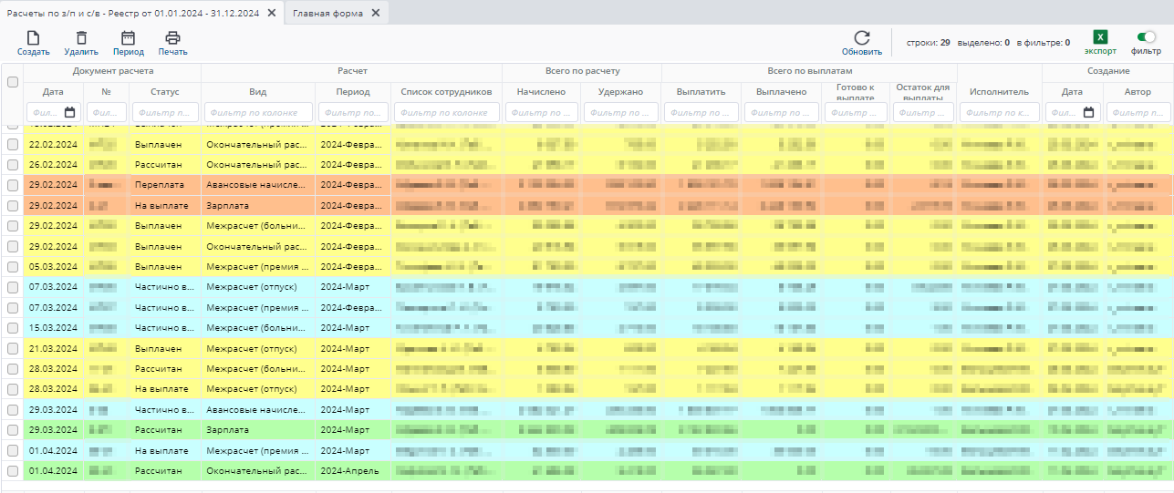Check the row with status Переплата
Viewport: 1174px width, 493px height.
click(13, 185)
